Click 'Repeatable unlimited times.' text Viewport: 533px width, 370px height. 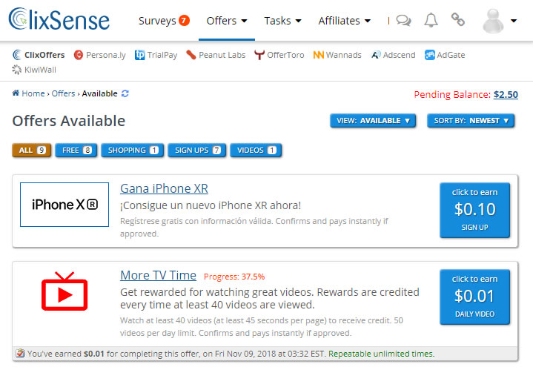point(381,354)
